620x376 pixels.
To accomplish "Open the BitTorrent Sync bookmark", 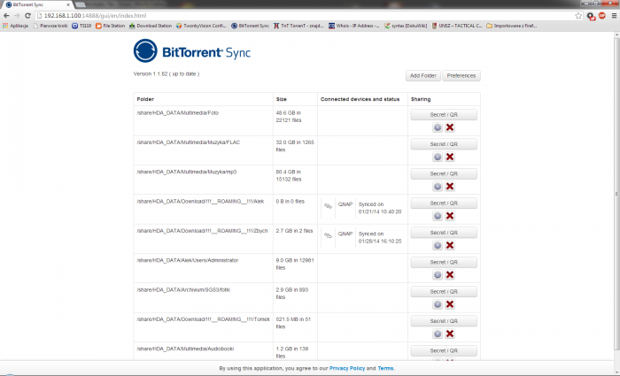I will [x=250, y=26].
